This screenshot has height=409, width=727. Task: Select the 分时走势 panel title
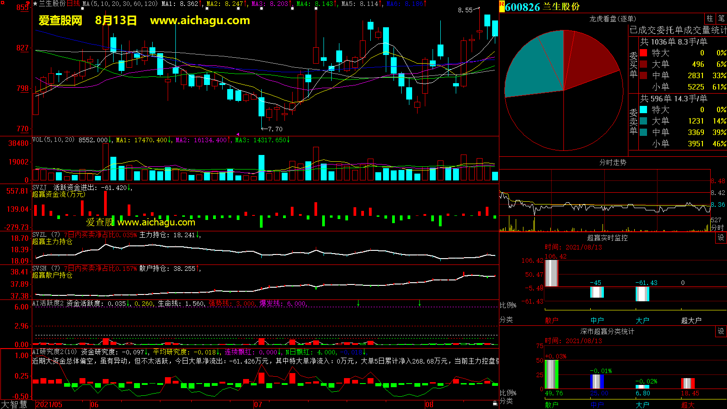[612, 162]
